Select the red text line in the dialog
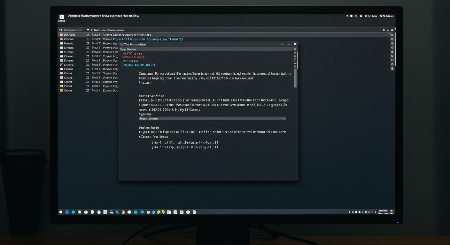Viewport: 450px width, 245px height. point(134,57)
